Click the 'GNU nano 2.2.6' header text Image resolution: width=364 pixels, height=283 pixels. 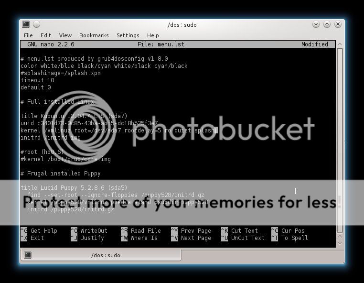(x=51, y=44)
